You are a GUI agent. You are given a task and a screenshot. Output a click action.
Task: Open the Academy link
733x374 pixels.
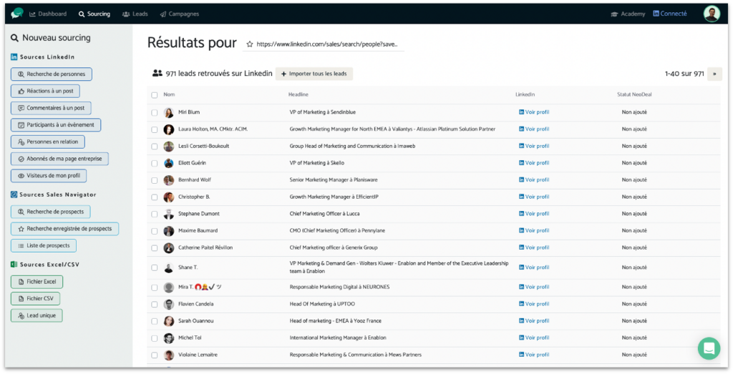pyautogui.click(x=628, y=14)
